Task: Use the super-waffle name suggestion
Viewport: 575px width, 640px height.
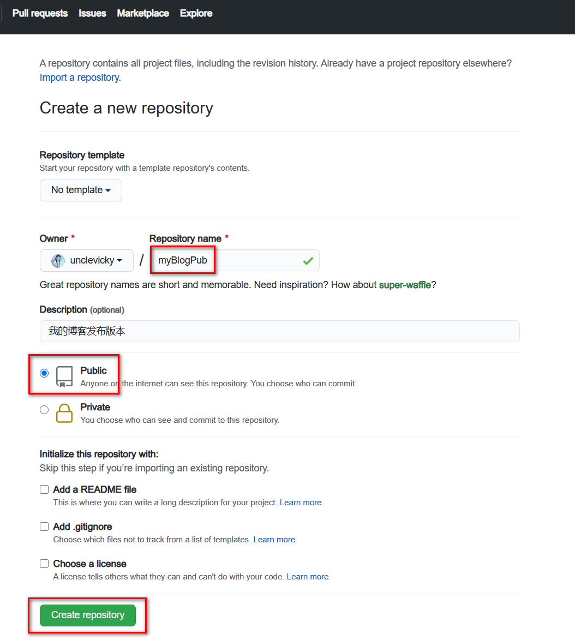Action: 405,285
